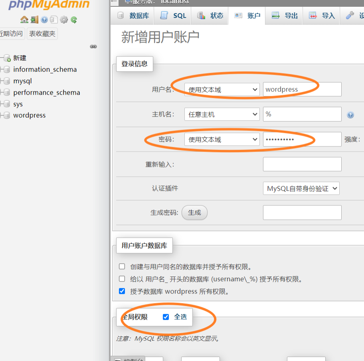Click the 重新输入 password confirmation field
The image size is (364, 361).
[302, 164]
